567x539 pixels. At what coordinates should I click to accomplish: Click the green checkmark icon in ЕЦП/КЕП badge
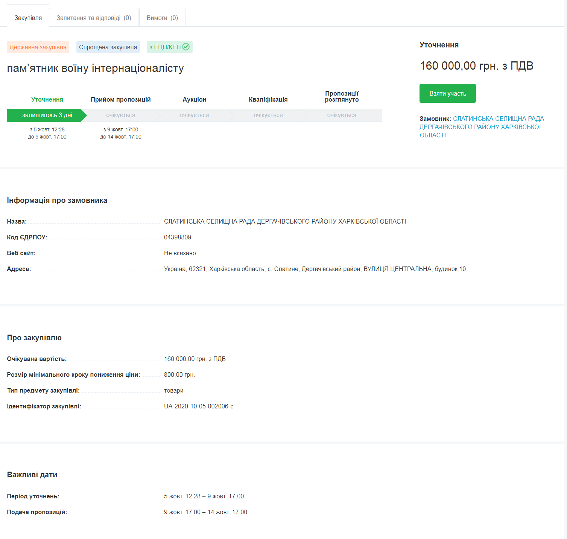pos(186,47)
